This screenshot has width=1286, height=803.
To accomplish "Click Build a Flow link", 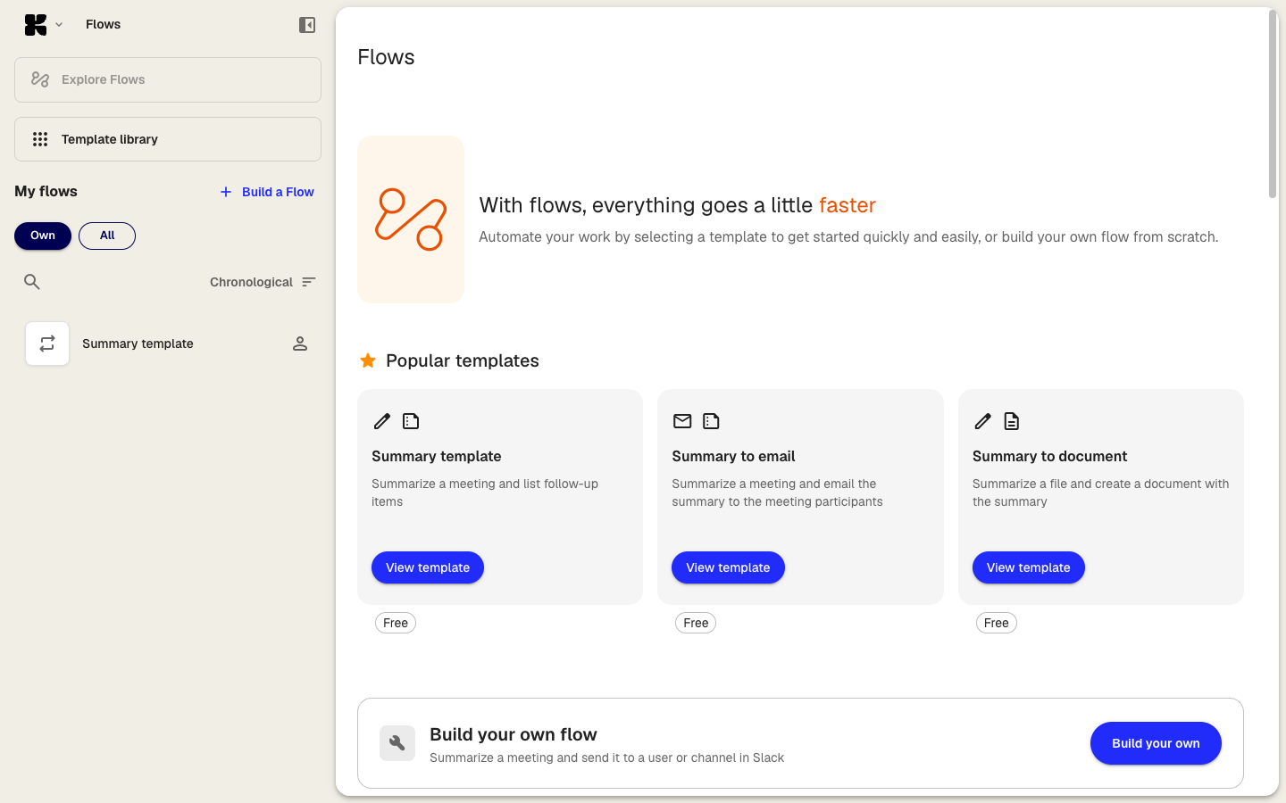I will 265,192.
